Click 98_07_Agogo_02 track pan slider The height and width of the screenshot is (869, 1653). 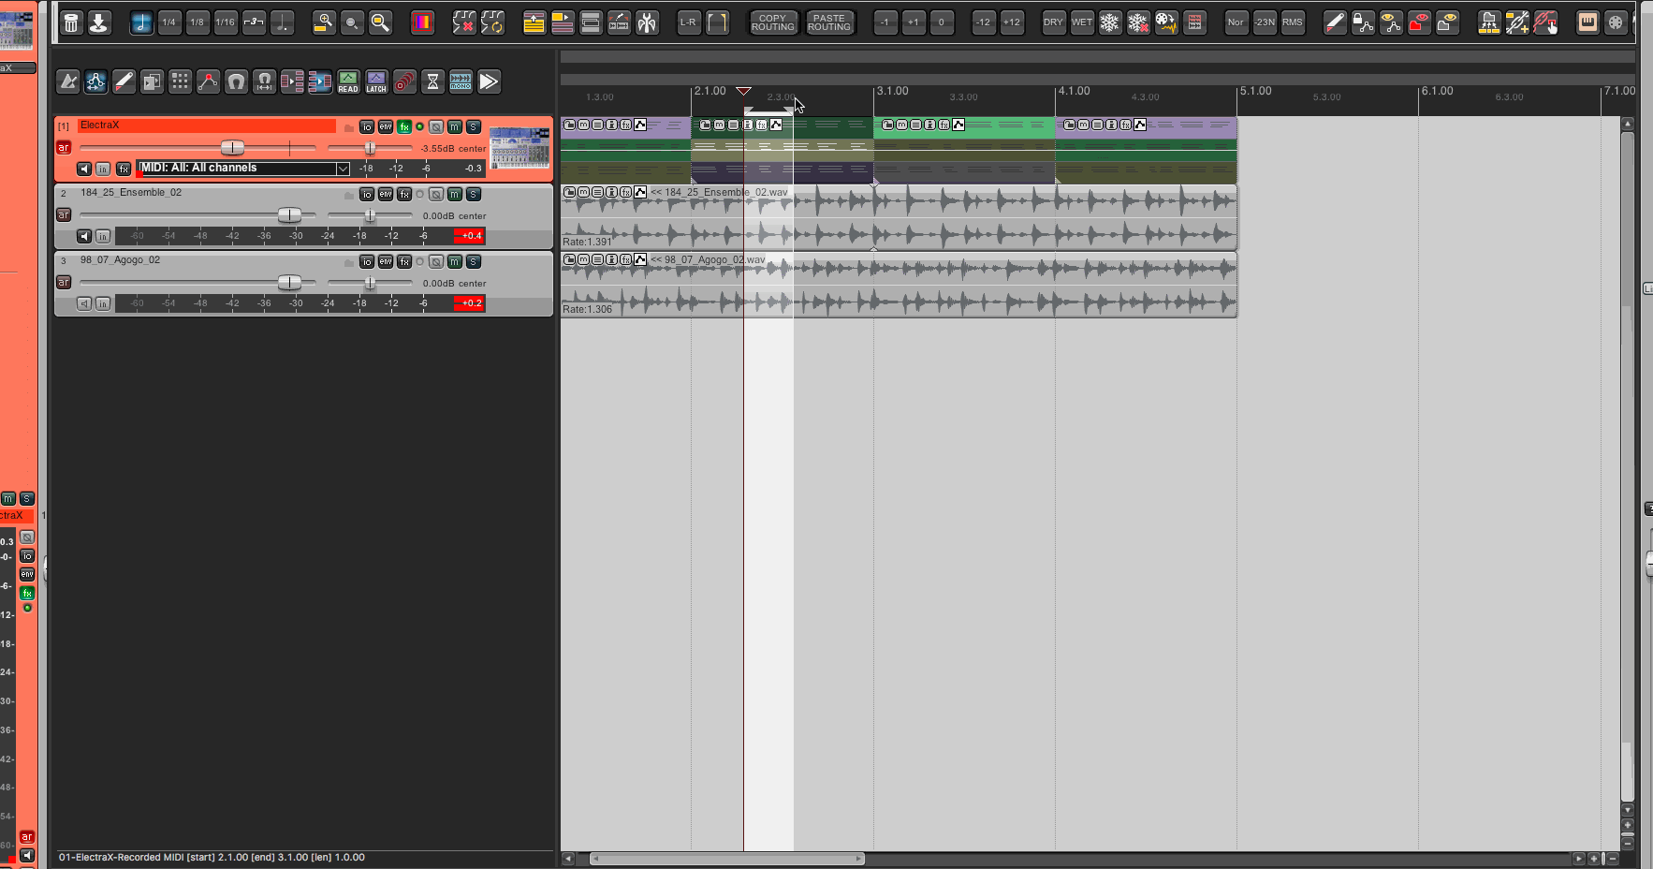[x=370, y=283]
